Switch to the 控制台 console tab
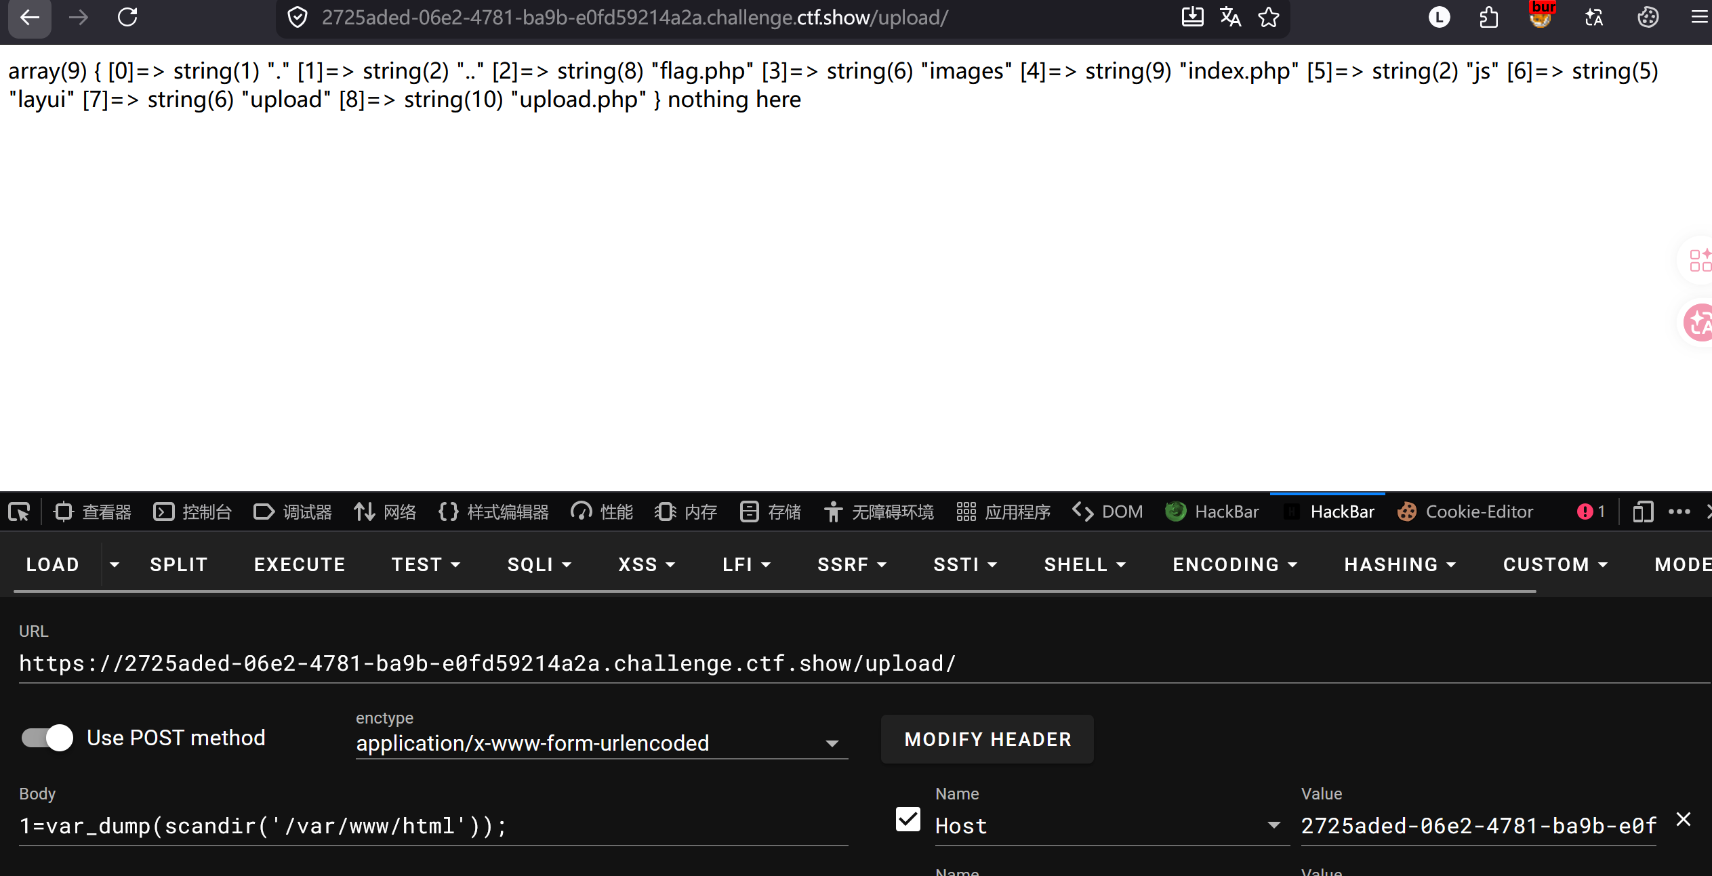This screenshot has width=1712, height=876. (x=192, y=512)
